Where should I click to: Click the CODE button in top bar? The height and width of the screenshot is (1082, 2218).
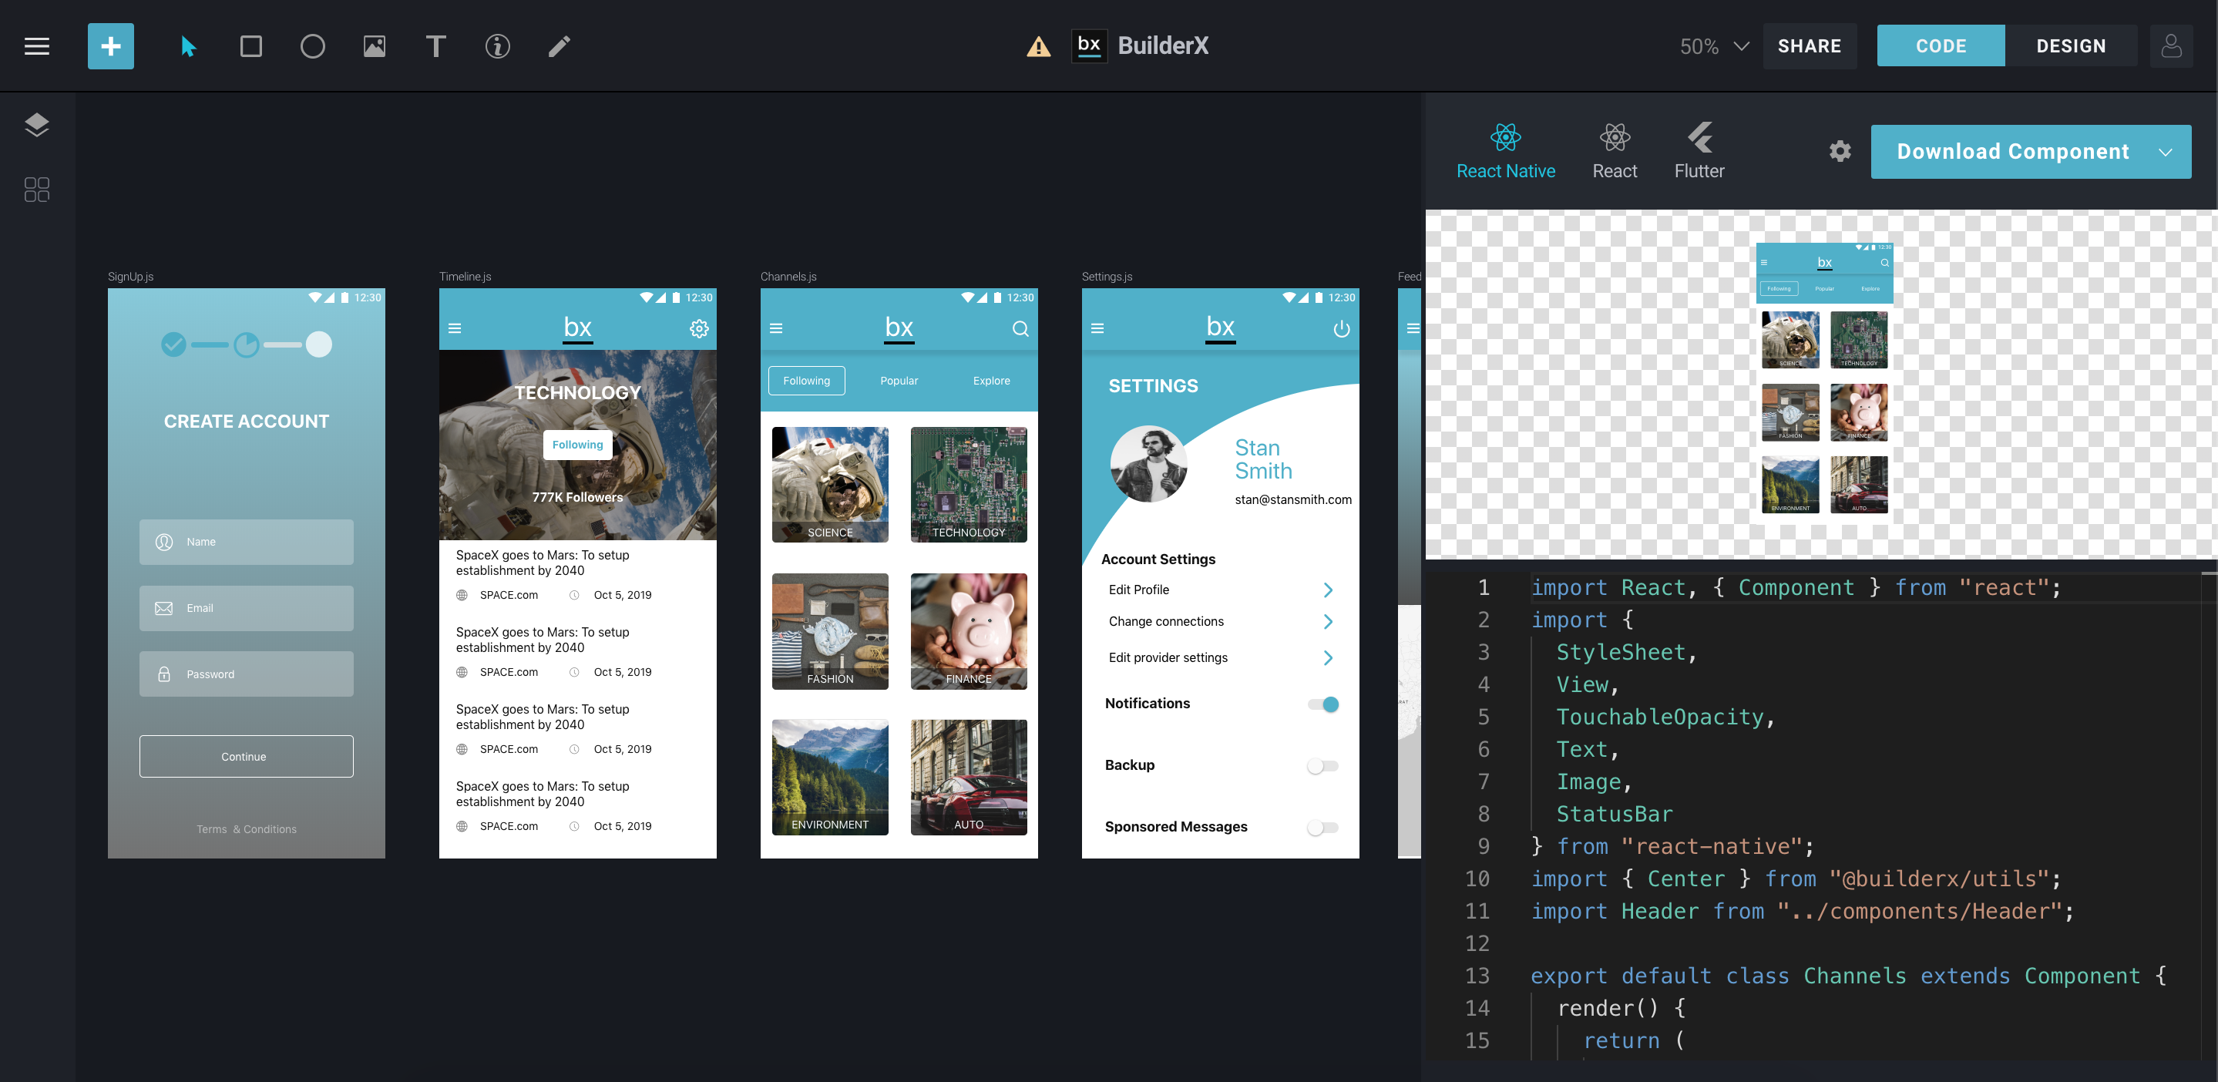(x=1941, y=45)
